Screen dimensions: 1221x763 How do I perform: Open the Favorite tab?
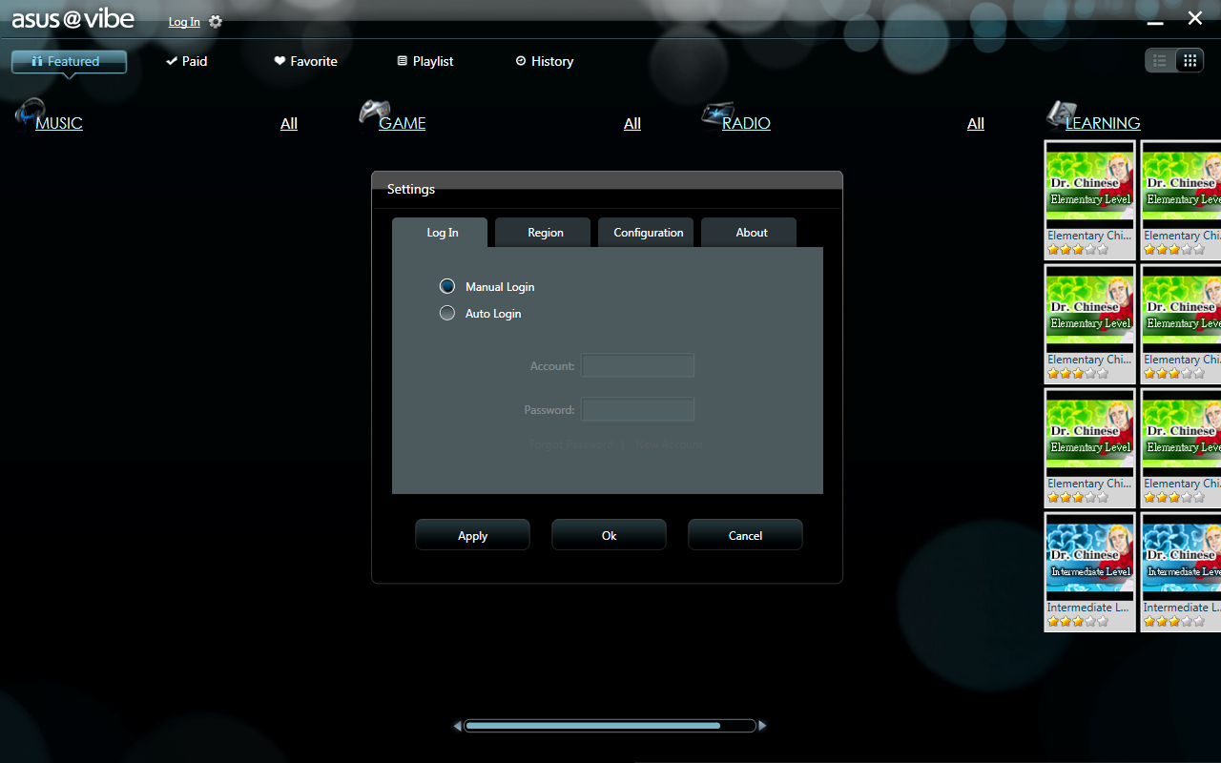tap(305, 61)
